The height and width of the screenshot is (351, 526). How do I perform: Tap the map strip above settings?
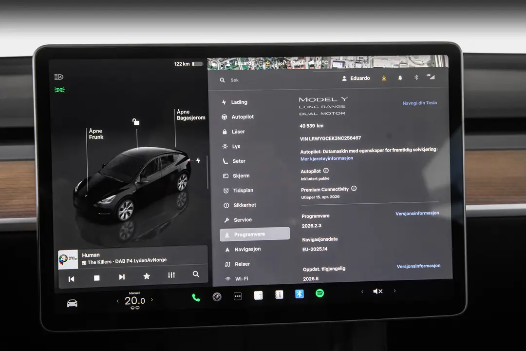click(328, 62)
